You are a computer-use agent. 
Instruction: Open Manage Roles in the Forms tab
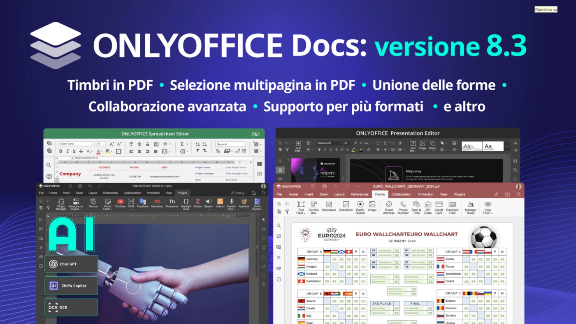(x=470, y=207)
